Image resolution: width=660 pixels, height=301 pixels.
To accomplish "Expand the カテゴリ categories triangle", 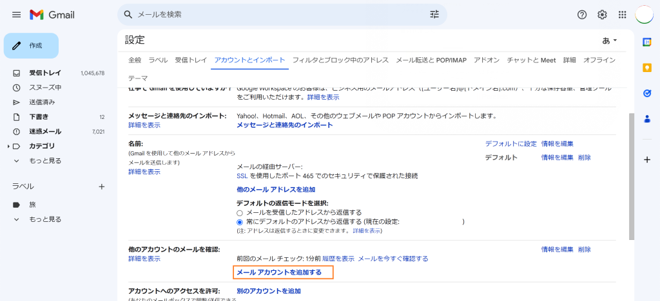I will [8, 146].
